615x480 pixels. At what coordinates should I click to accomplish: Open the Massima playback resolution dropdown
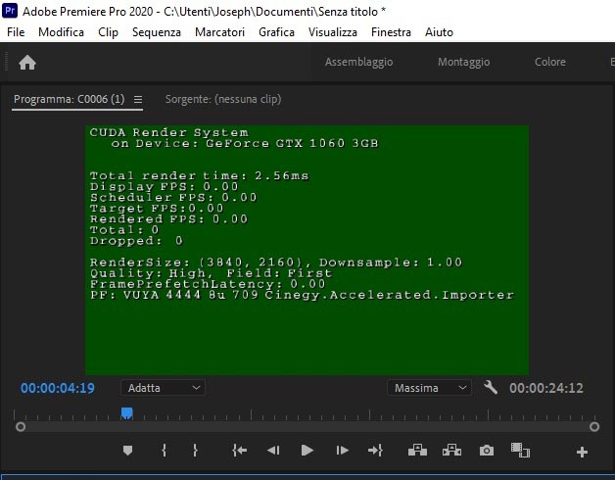[x=429, y=388]
